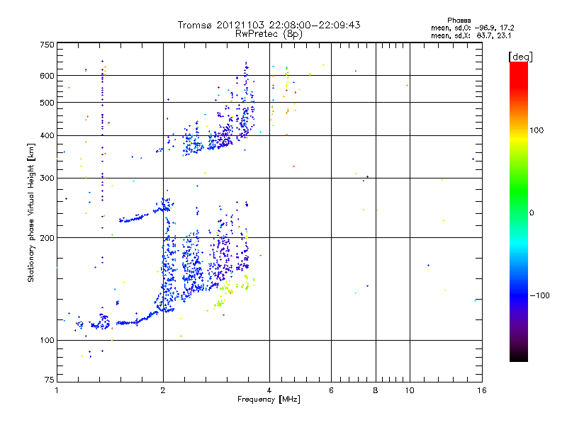Image resolution: width=567 pixels, height=425 pixels.
Task: Click the x-axis label '10'
Action: coord(410,390)
